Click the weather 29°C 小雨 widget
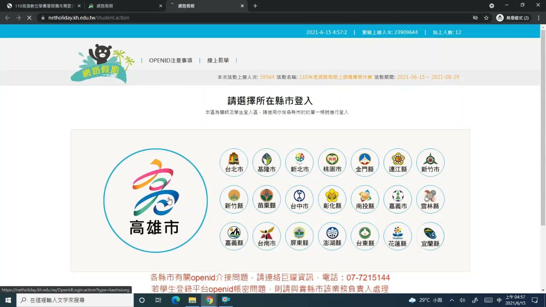 426,300
